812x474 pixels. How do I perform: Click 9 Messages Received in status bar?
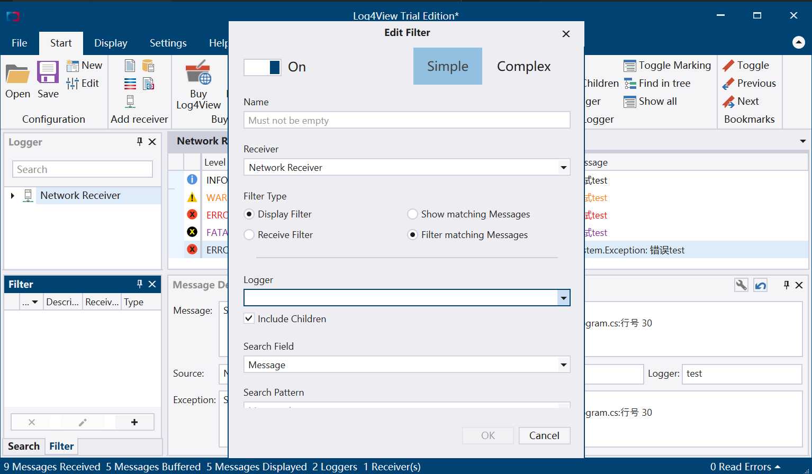tap(52, 467)
